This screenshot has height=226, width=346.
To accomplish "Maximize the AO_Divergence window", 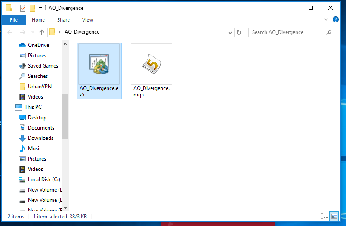I will click(311, 8).
